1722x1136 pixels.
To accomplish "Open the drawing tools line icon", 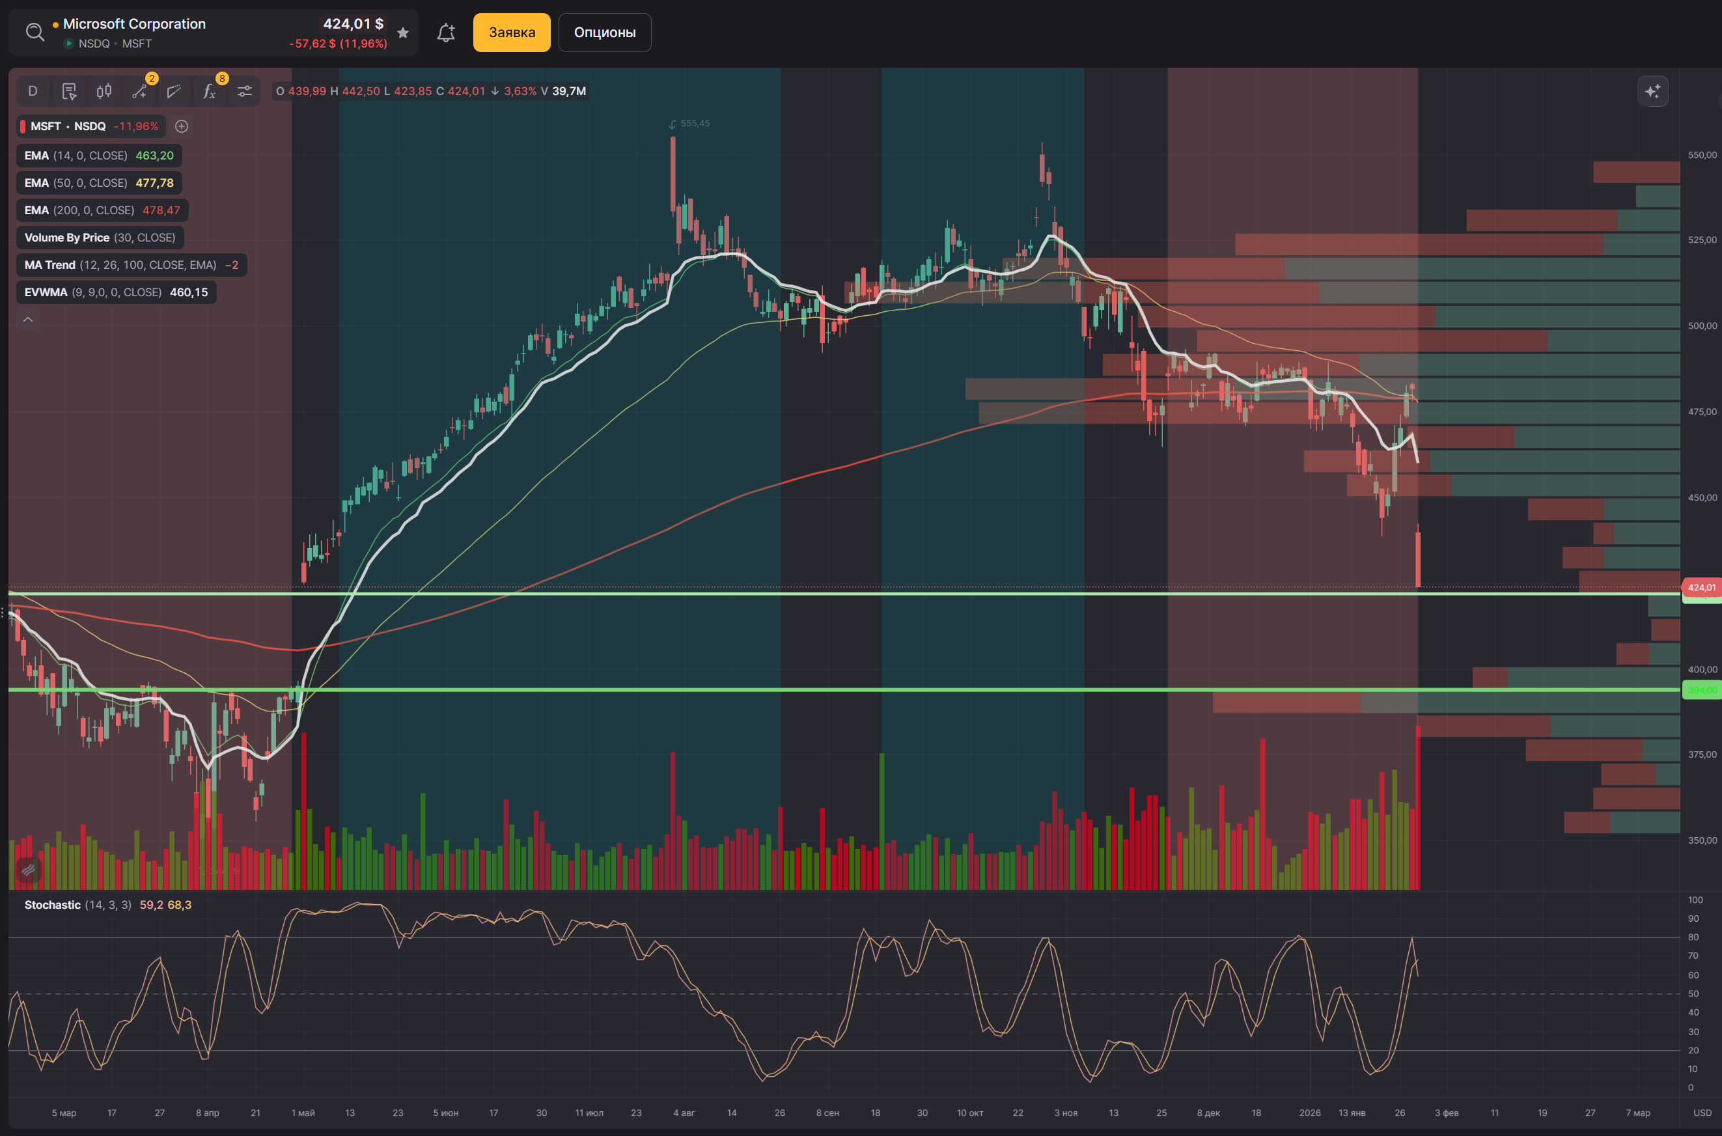I will (x=139, y=91).
